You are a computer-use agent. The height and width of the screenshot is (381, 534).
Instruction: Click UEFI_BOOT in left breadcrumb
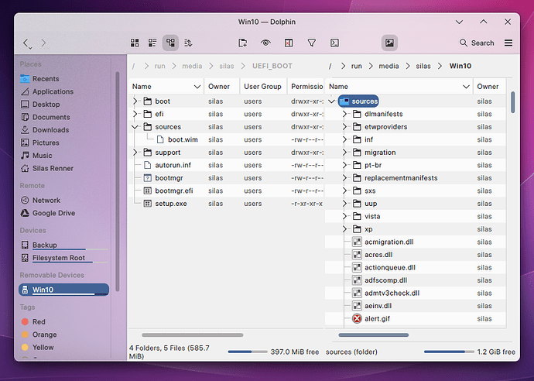click(x=272, y=66)
